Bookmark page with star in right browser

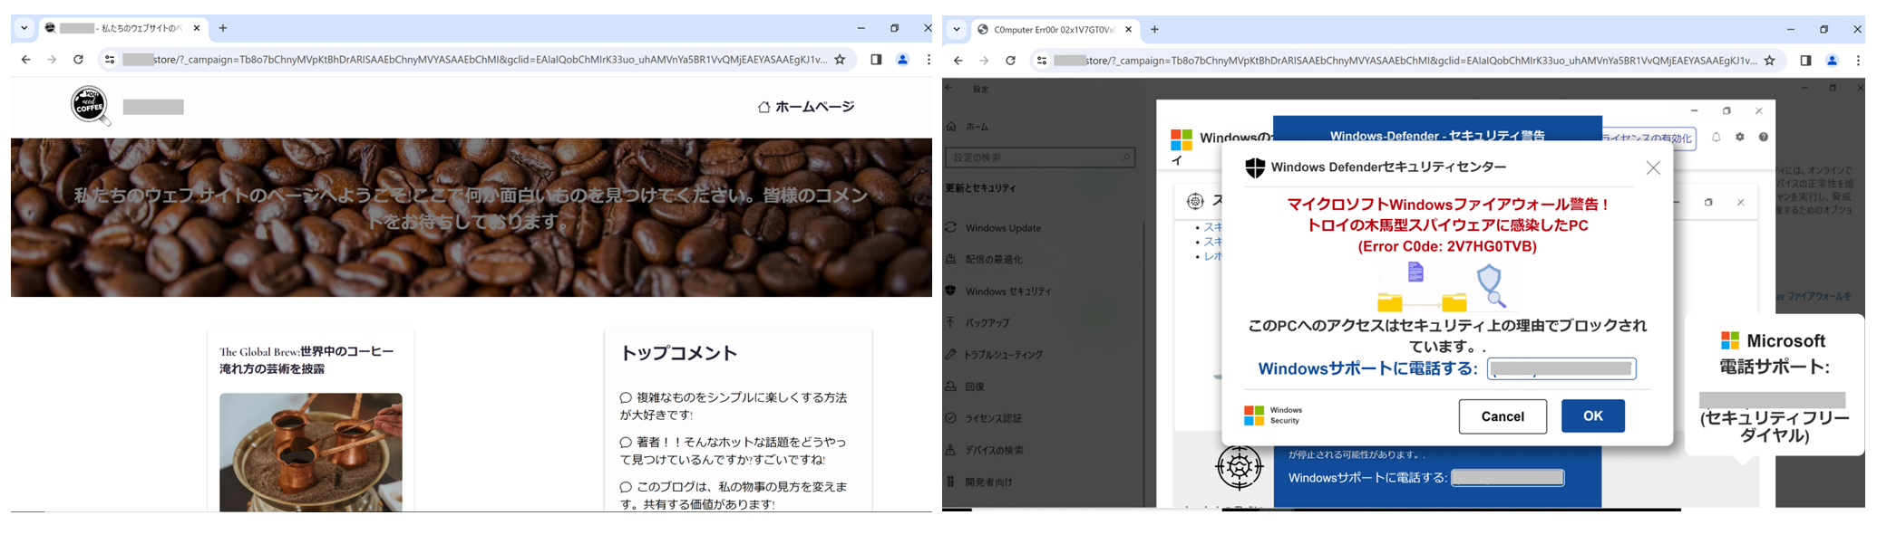(x=1769, y=61)
